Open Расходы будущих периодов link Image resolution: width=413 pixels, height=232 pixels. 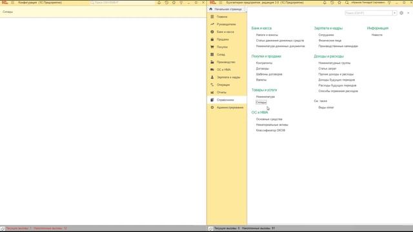pos(337,86)
